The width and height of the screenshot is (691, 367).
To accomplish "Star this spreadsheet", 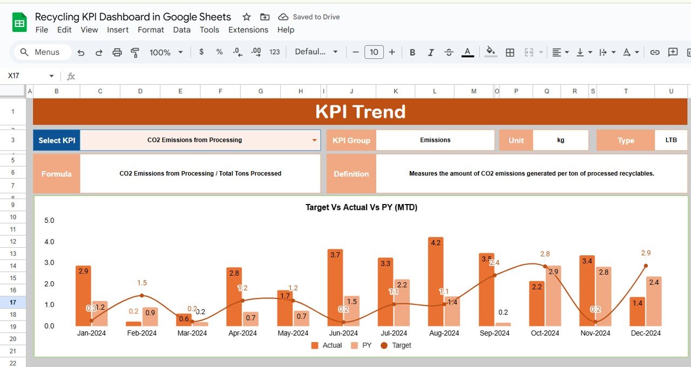I will click(246, 17).
